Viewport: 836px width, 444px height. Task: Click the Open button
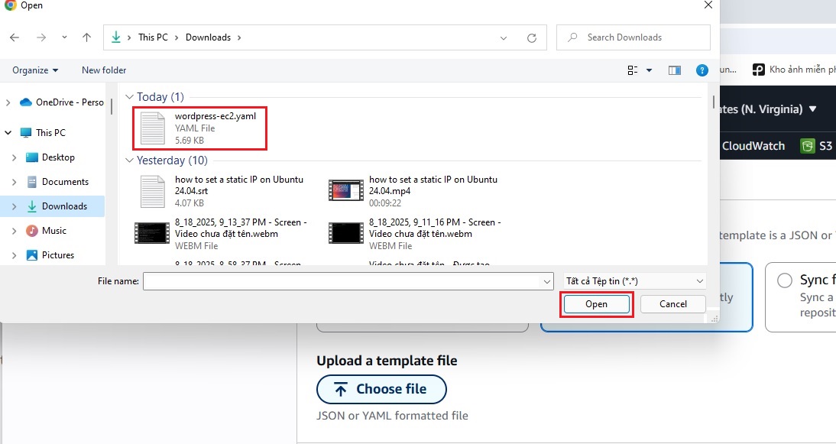click(x=596, y=304)
